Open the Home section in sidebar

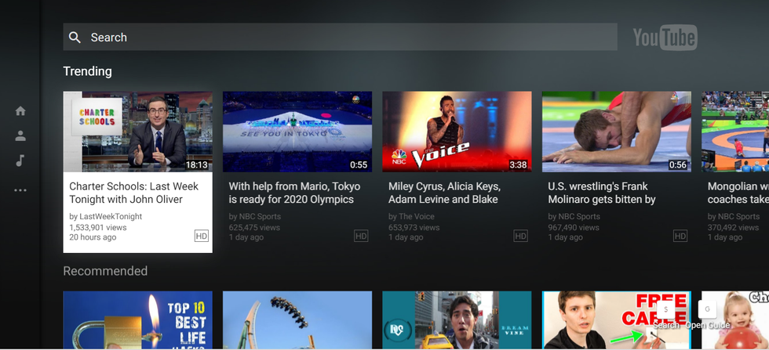pos(20,111)
